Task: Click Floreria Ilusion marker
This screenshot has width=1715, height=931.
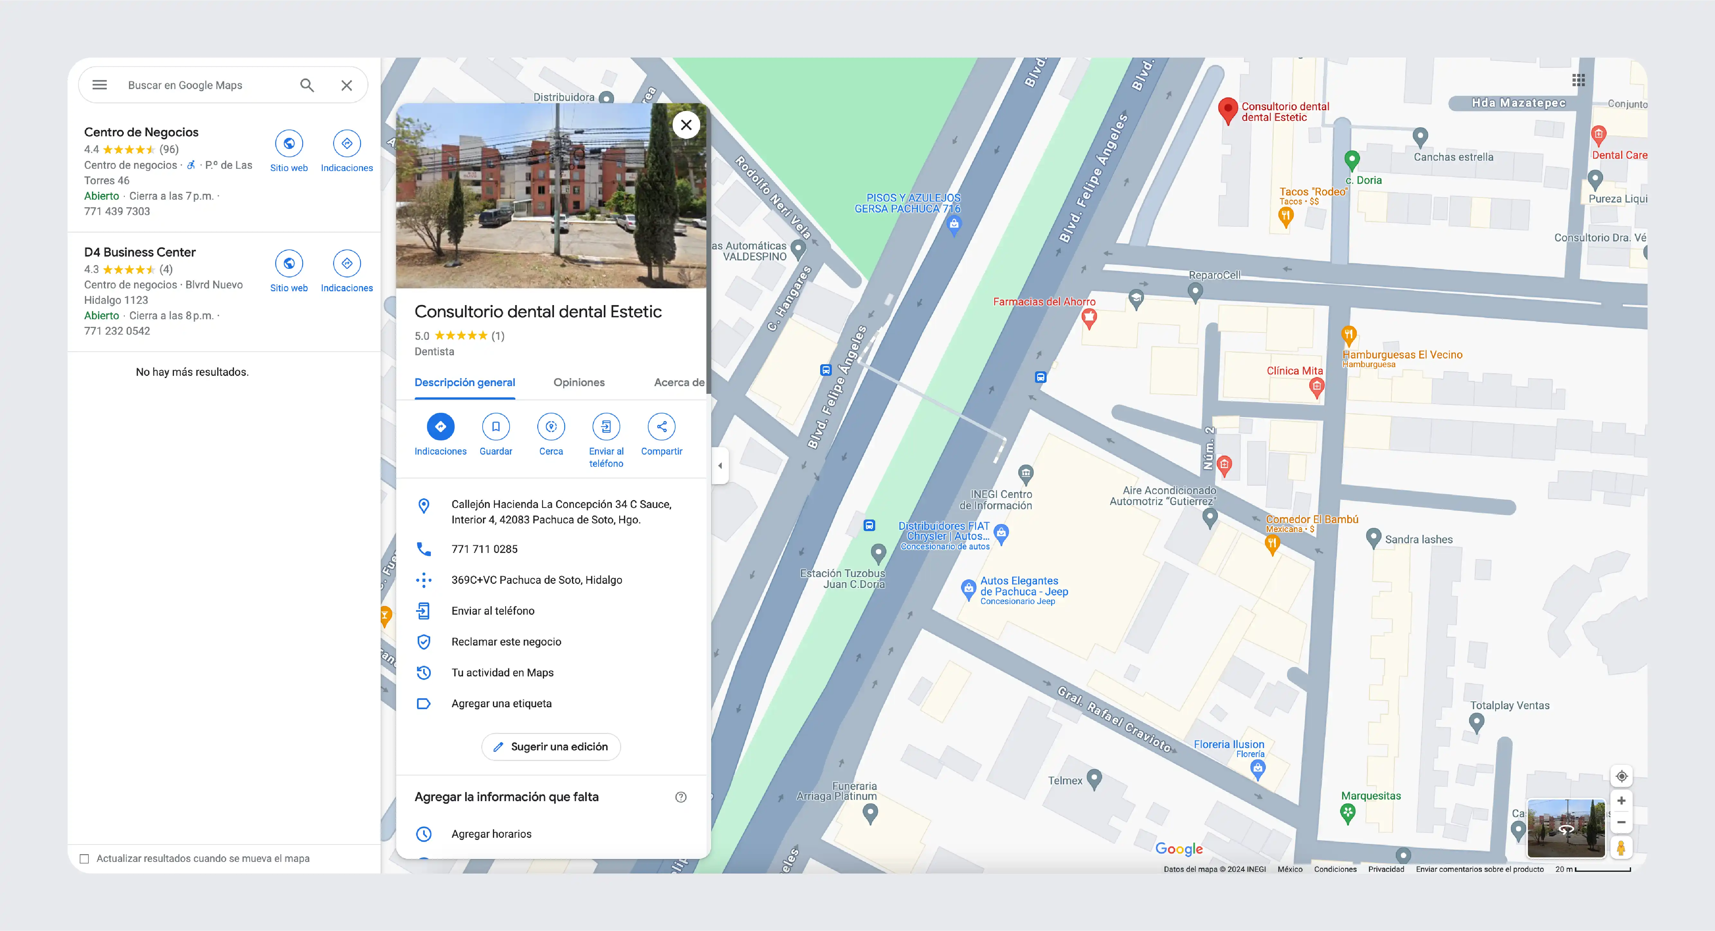Action: pos(1257,770)
